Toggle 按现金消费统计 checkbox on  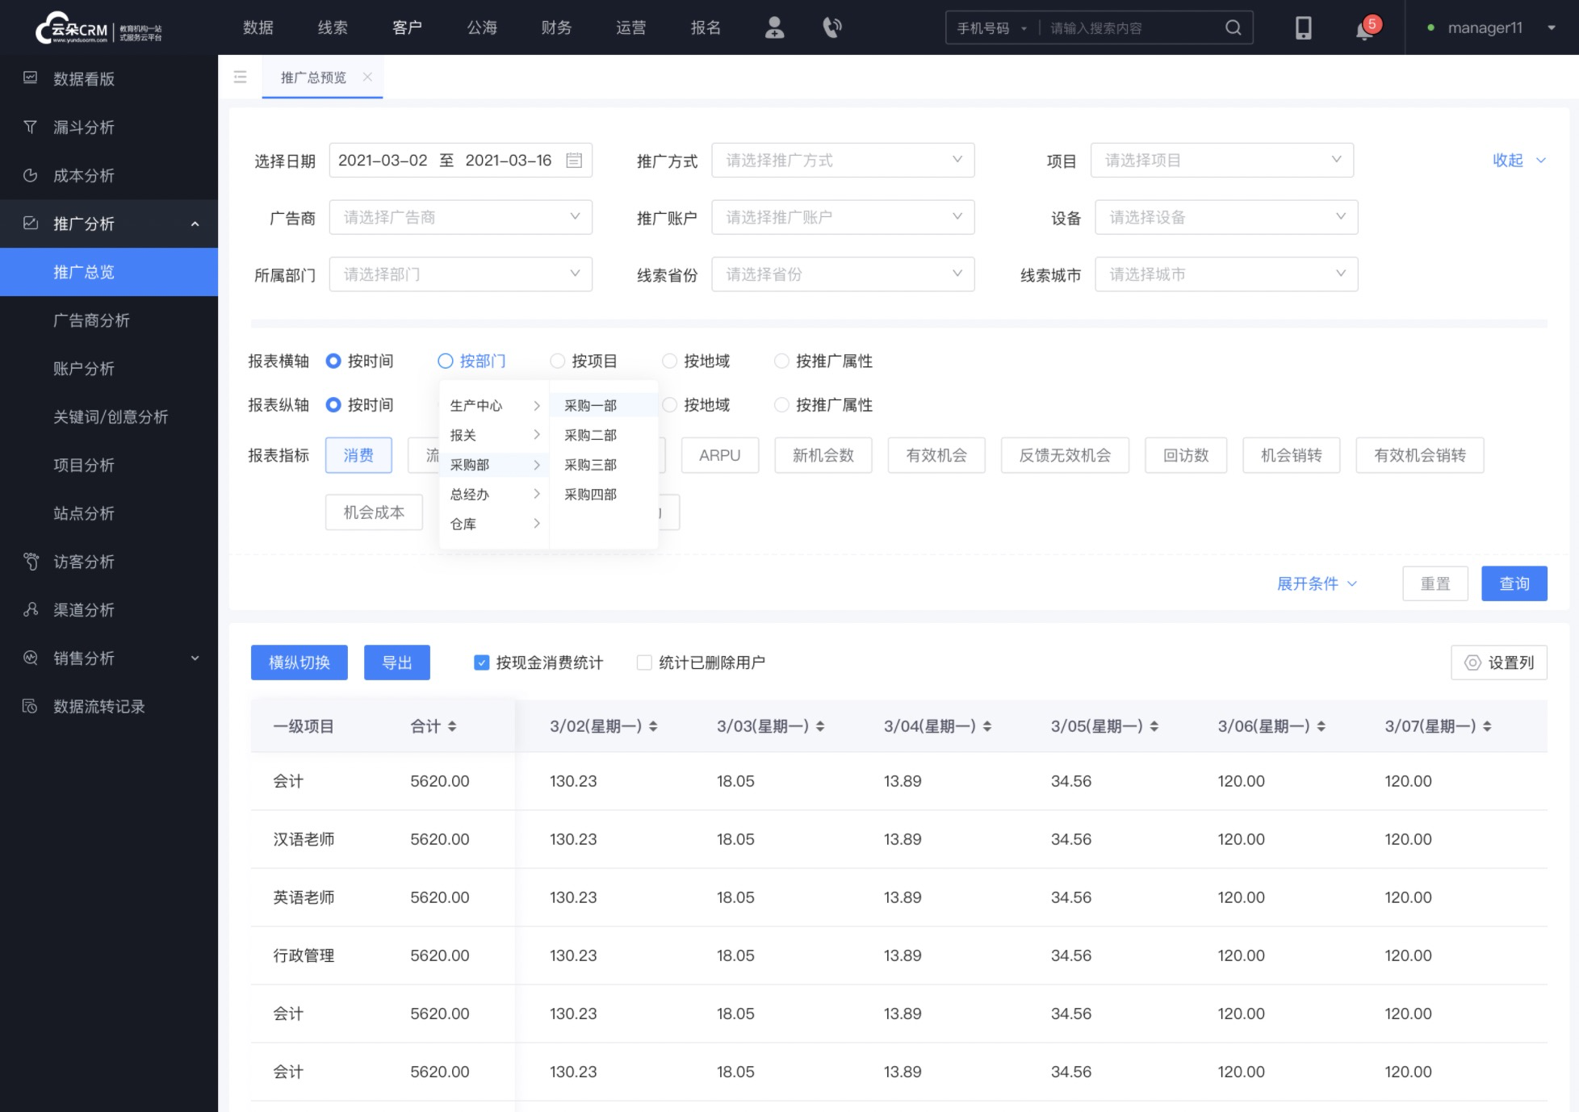(481, 662)
